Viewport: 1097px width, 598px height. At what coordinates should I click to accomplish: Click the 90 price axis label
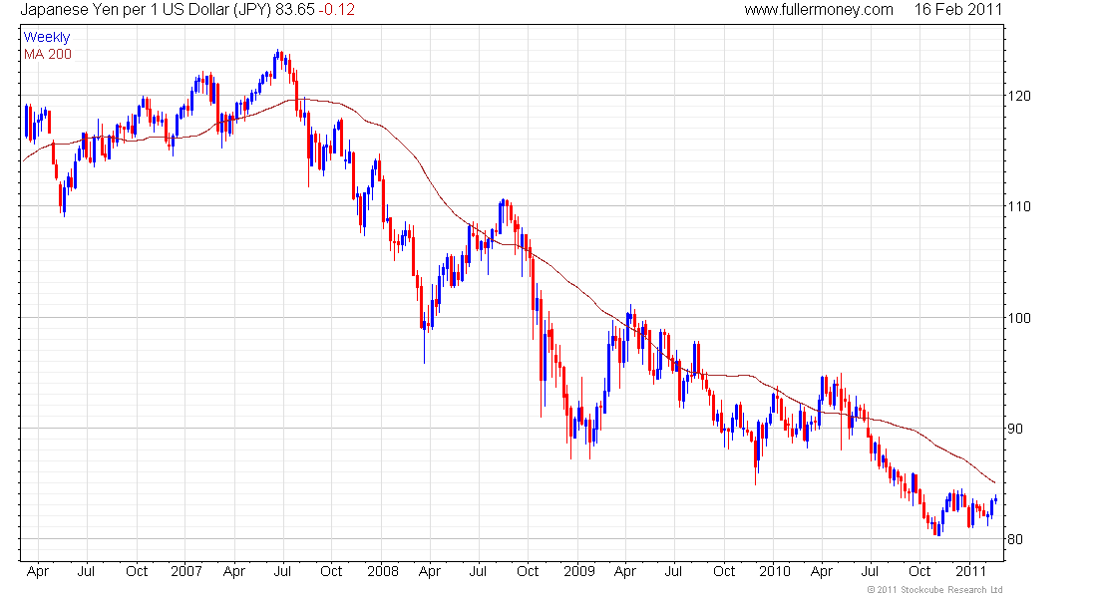[1015, 429]
